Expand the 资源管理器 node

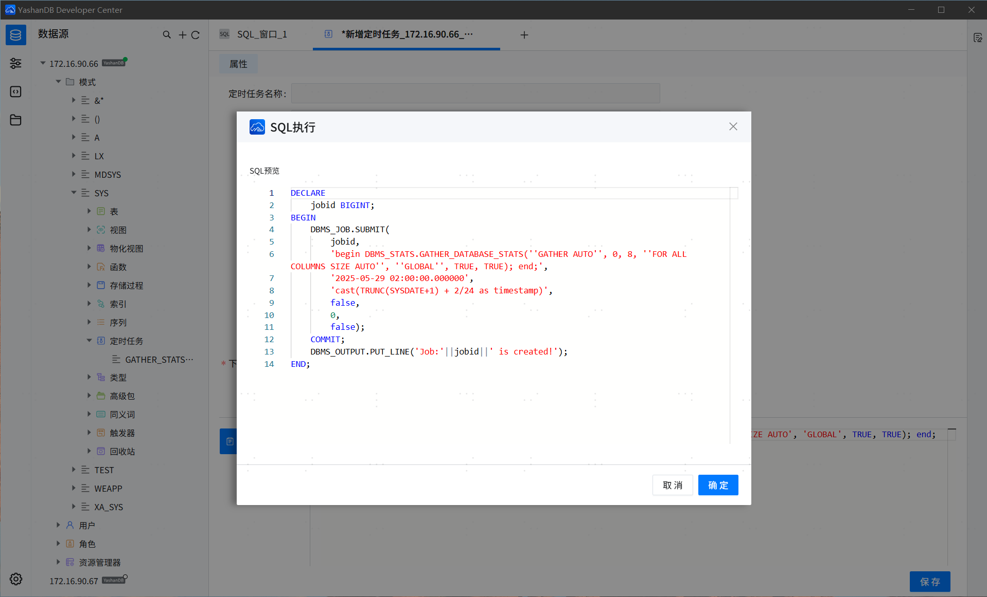click(58, 562)
